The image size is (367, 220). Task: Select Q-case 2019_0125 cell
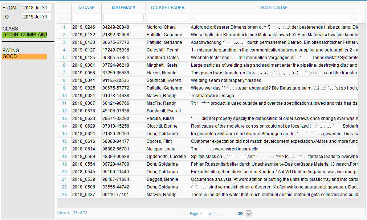[x=86, y=58]
